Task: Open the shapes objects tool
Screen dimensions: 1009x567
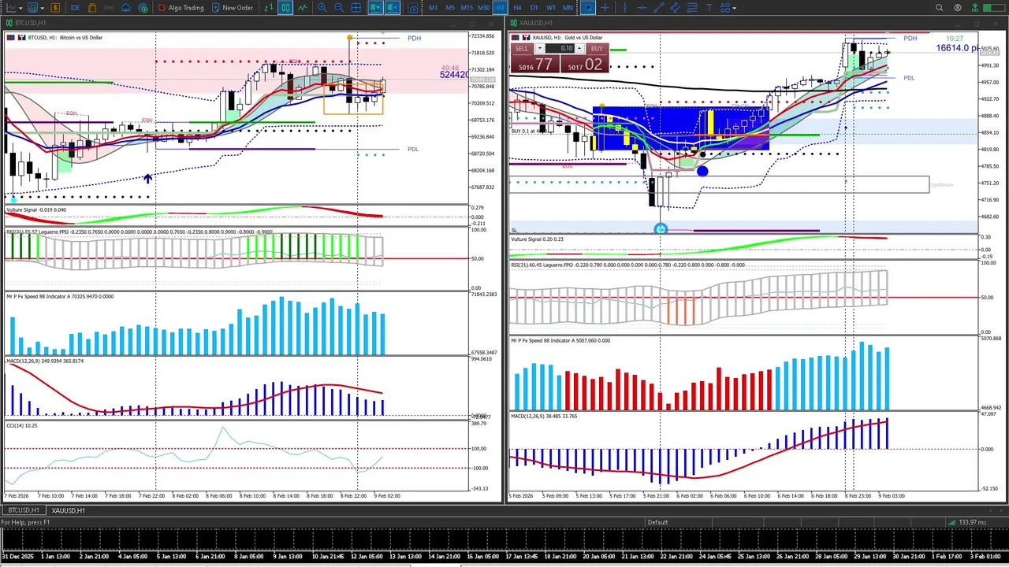Action: [725, 8]
